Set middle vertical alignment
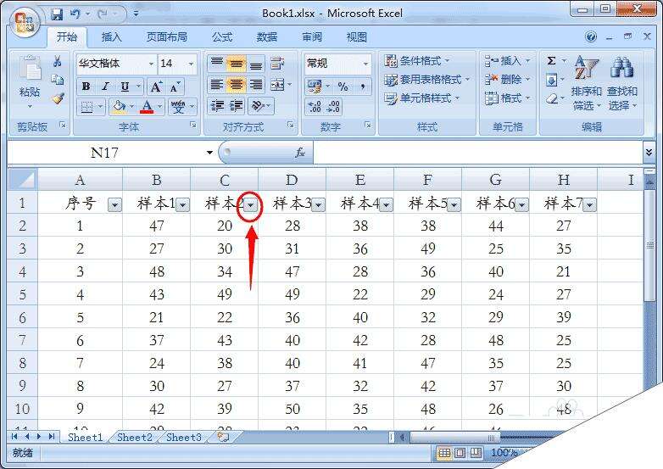Screen dimensions: 663x469 pyautogui.click(x=237, y=64)
